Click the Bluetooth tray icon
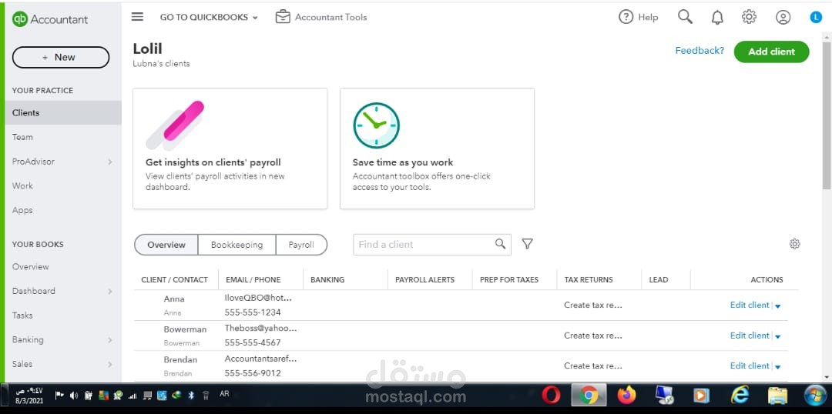 click(192, 395)
